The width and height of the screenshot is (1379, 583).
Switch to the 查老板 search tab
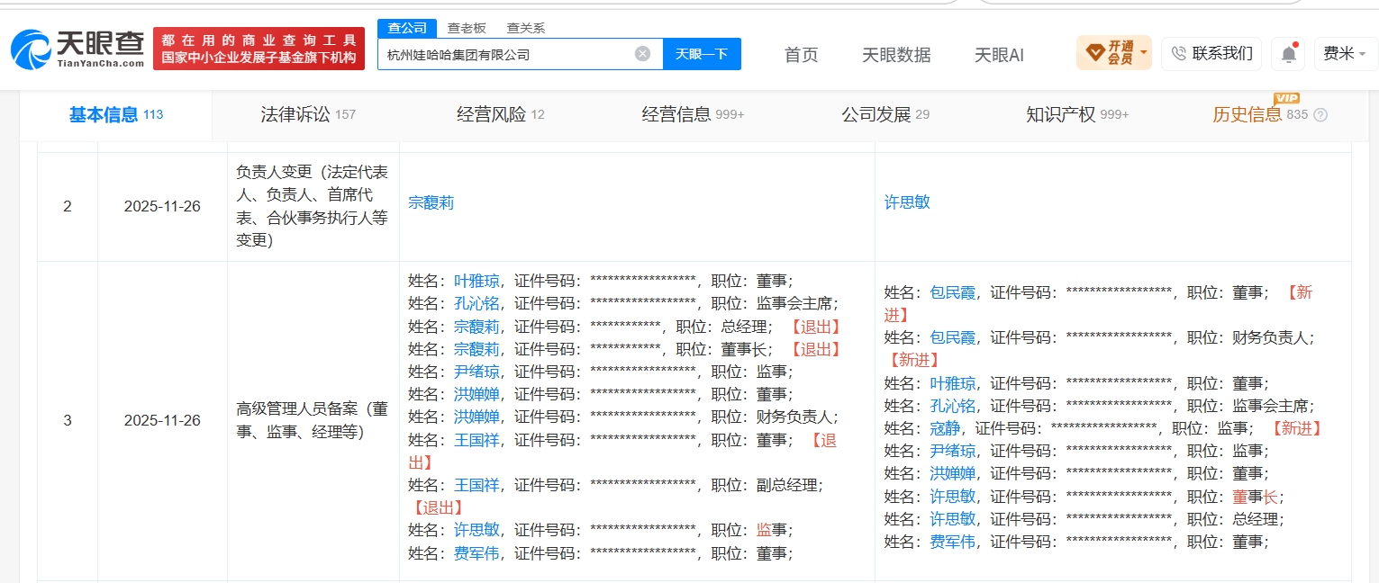click(467, 28)
